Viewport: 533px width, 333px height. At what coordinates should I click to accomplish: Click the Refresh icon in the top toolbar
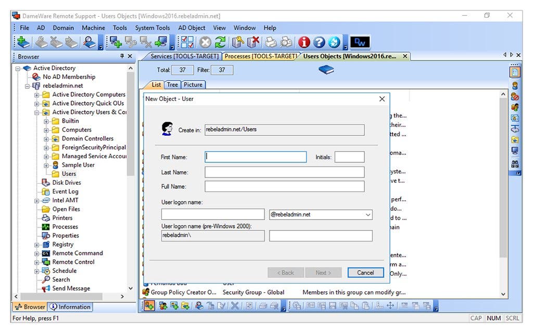click(x=221, y=42)
